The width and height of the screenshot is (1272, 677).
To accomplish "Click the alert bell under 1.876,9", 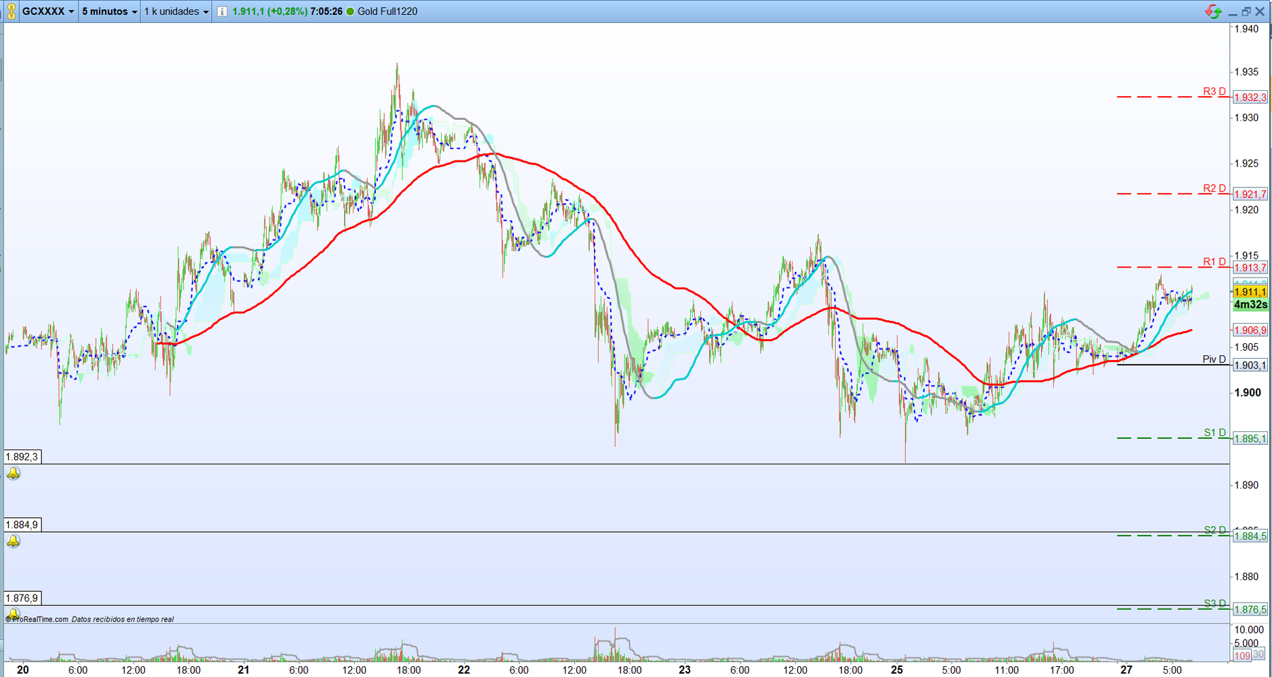I will (x=13, y=613).
